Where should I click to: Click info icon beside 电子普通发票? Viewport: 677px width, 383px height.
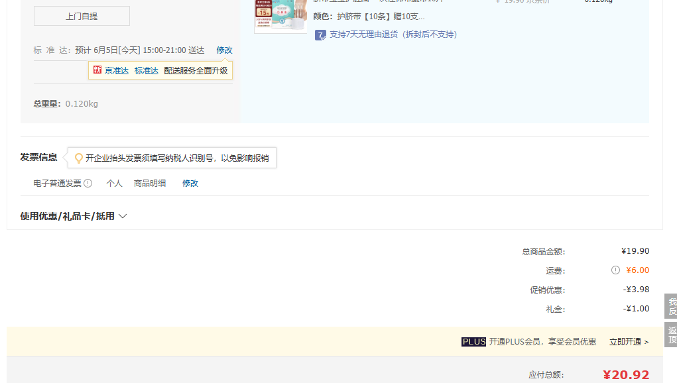coord(88,184)
